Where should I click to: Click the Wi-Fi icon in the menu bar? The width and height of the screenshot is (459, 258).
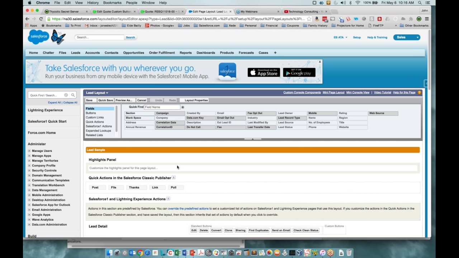coord(358,3)
